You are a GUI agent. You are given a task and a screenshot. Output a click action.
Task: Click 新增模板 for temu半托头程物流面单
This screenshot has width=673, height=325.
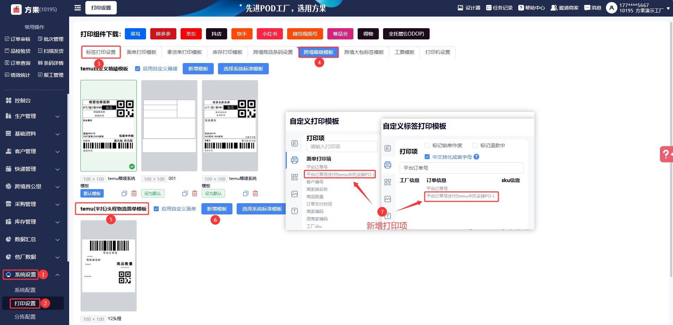tap(217, 209)
